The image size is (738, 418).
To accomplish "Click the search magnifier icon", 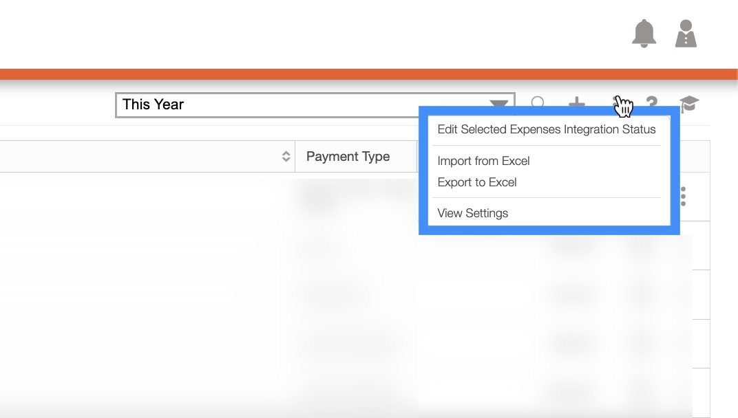I will [x=538, y=104].
